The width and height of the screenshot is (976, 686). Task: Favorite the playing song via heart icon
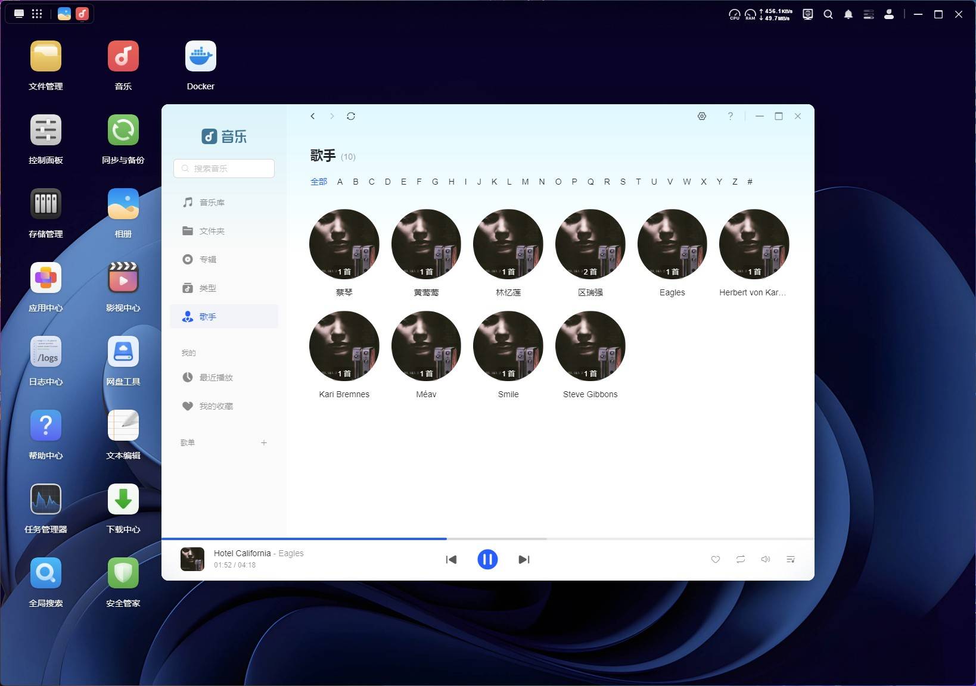click(x=715, y=559)
